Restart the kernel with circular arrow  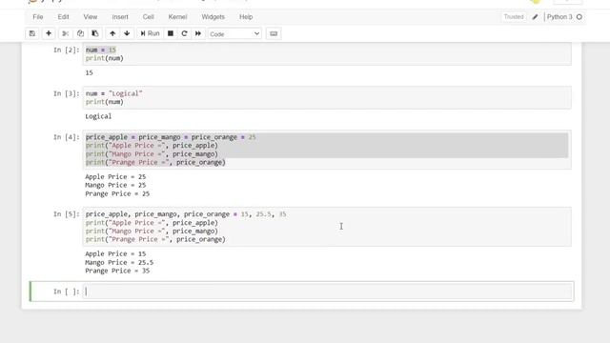coord(184,33)
